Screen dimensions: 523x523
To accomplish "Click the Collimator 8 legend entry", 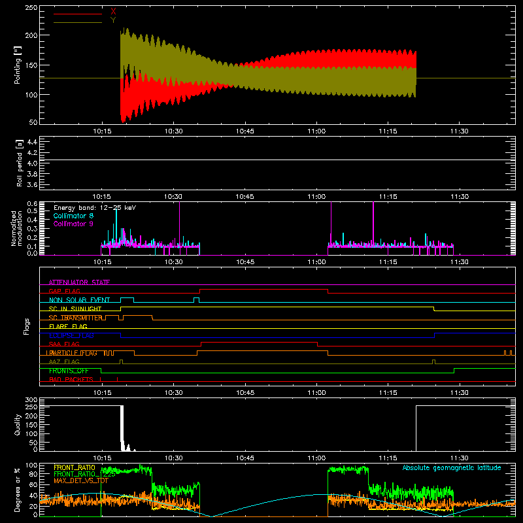I will (73, 216).
